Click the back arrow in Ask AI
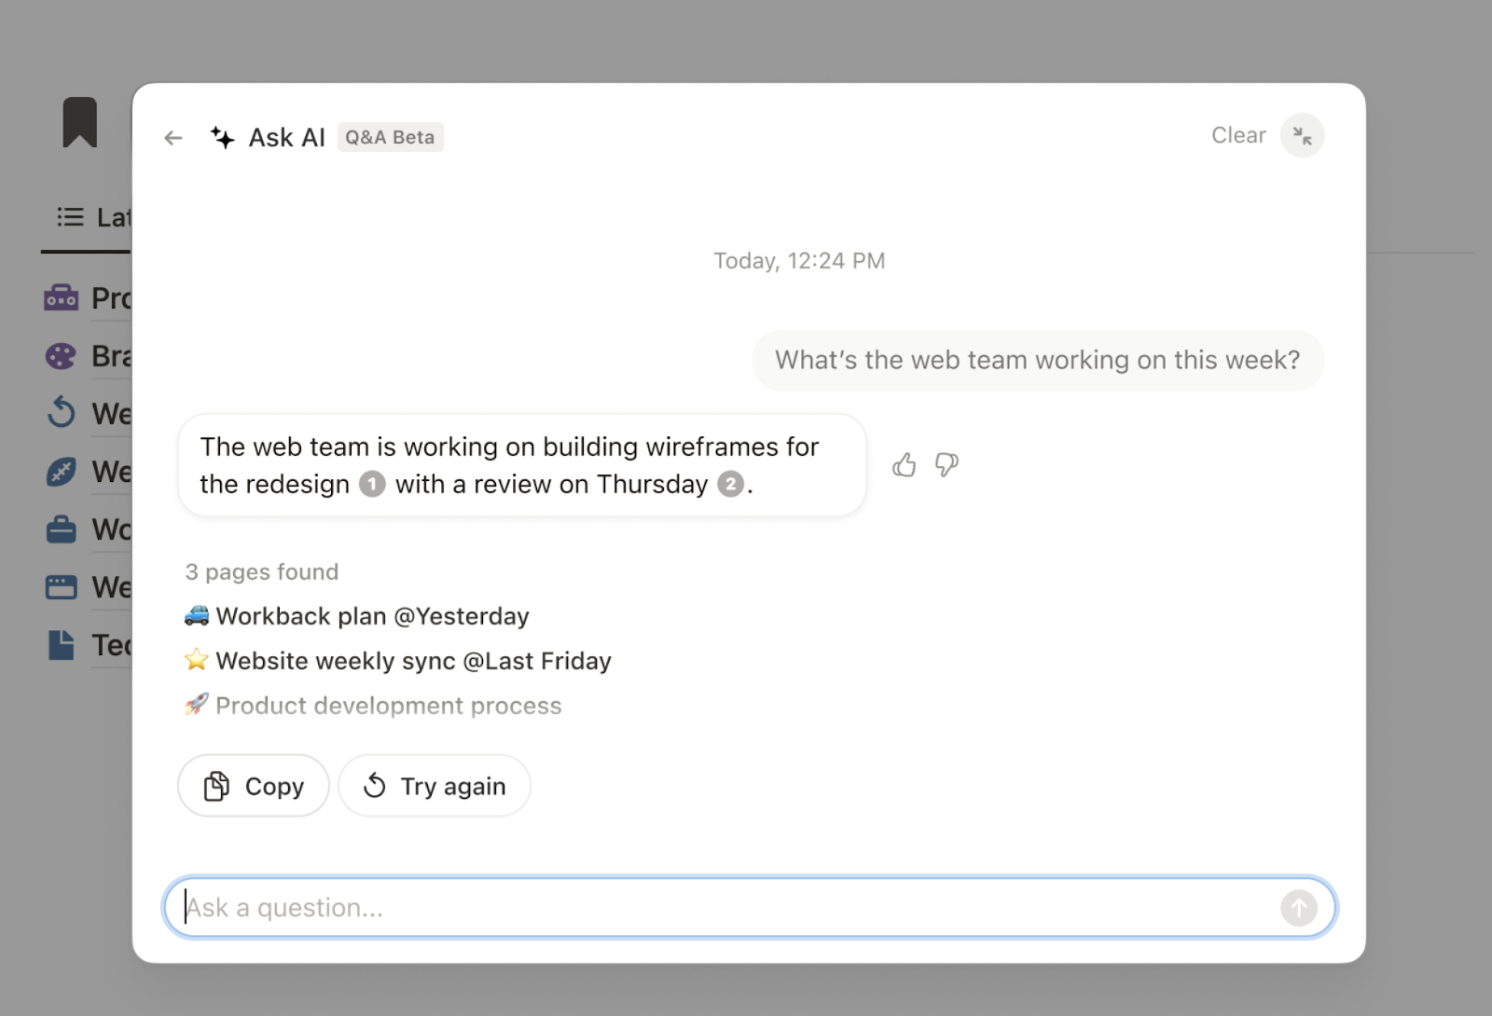1492x1016 pixels. coord(173,138)
